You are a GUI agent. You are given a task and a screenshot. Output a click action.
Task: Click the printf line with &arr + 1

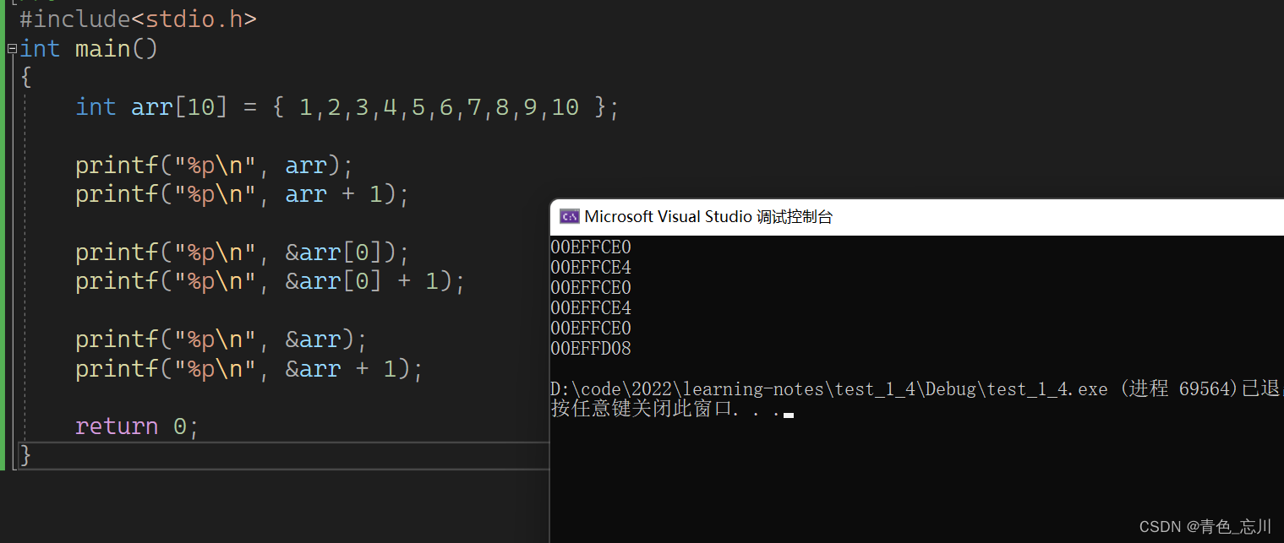[249, 369]
